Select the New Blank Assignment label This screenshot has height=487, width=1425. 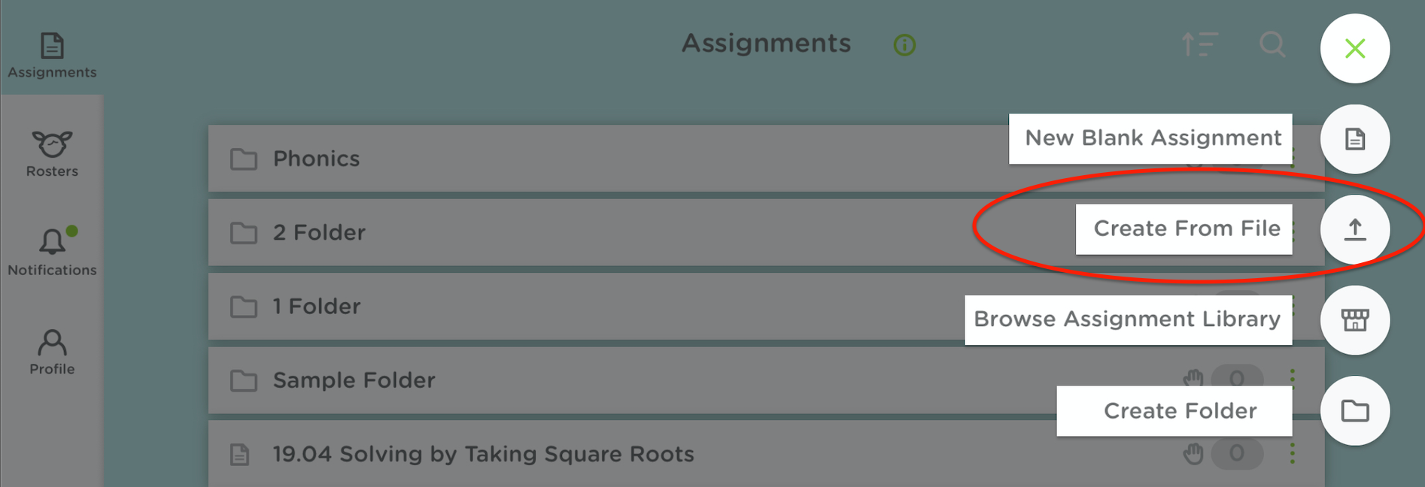tap(1151, 138)
